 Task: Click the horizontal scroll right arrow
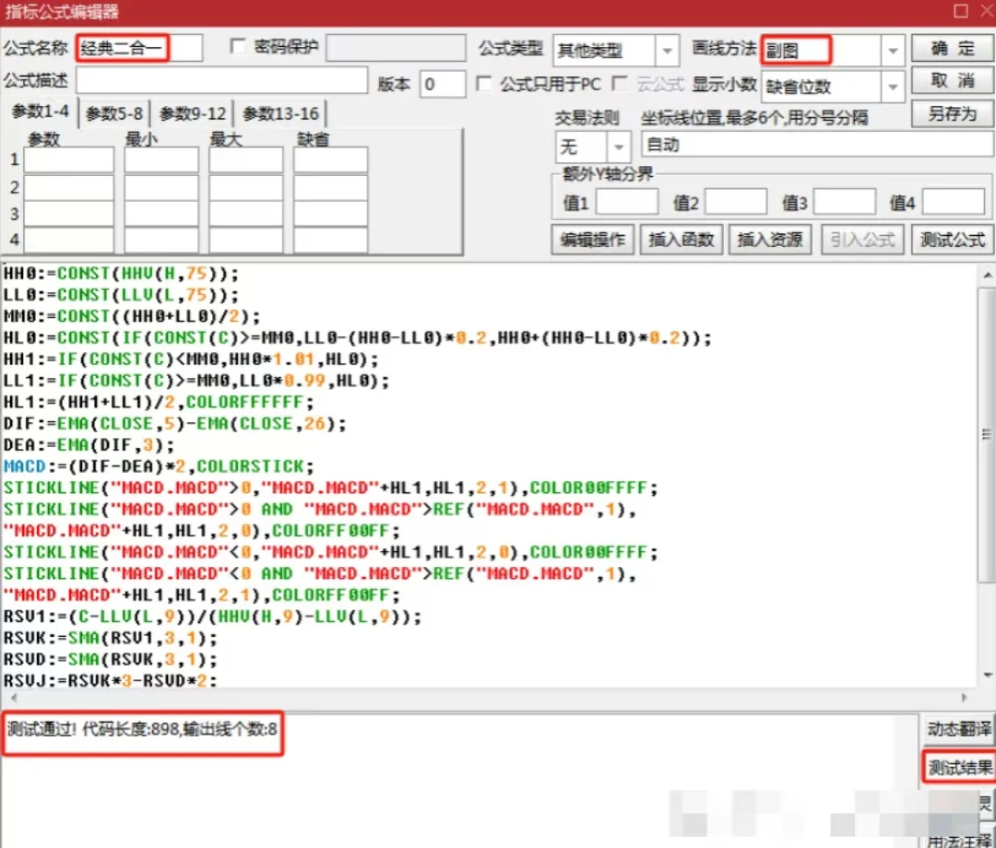coord(965,697)
